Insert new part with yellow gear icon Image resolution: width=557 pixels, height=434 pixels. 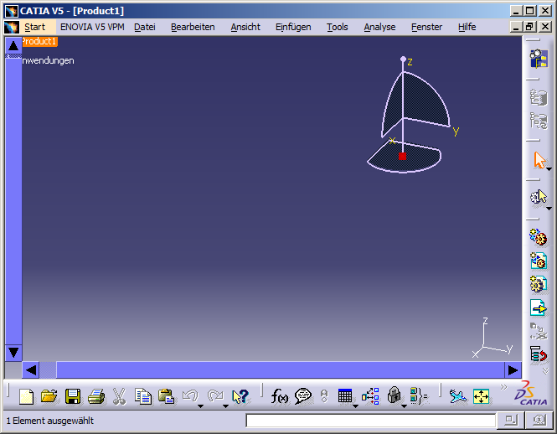[539, 284]
